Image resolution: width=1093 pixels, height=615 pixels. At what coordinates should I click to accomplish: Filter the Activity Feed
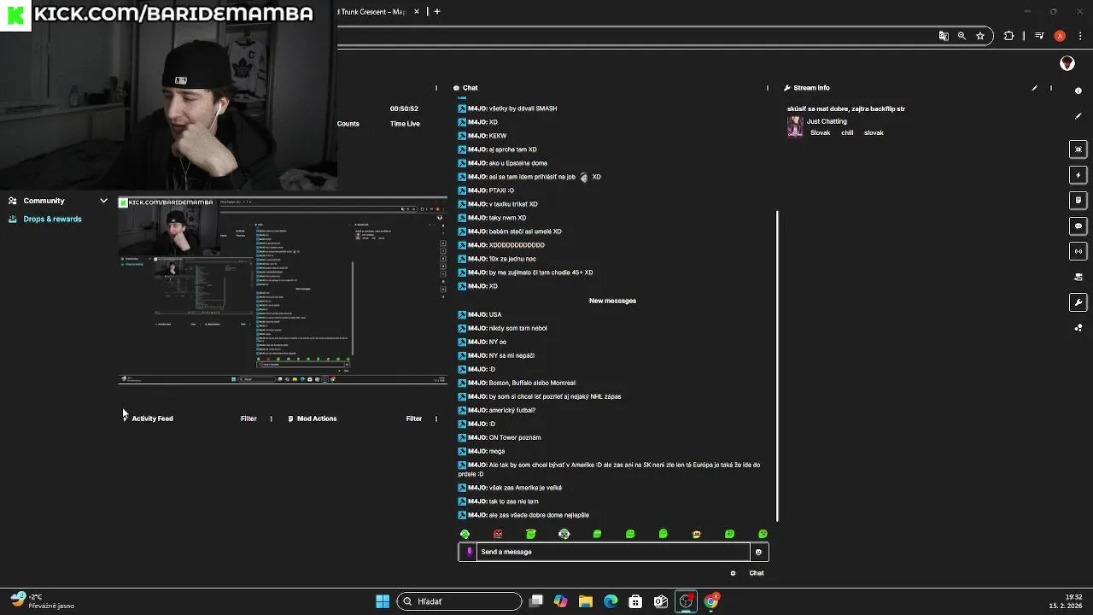coord(248,419)
